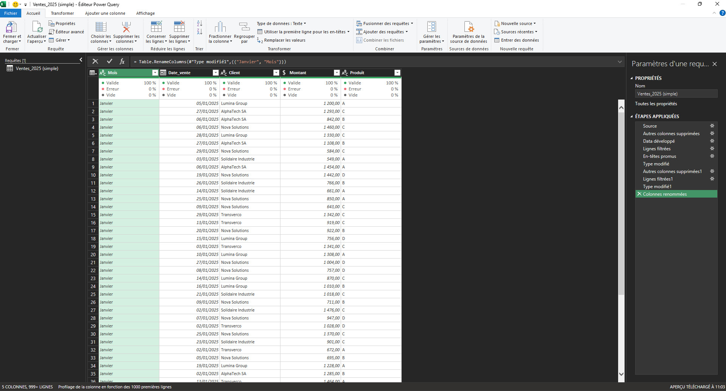Image resolution: width=726 pixels, height=391 pixels.
Task: Open Choisir les colonnes tool
Action: pos(101,27)
